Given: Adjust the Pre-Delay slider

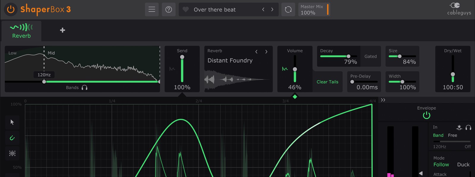Looking at the screenshot, I should pyautogui.click(x=352, y=82).
